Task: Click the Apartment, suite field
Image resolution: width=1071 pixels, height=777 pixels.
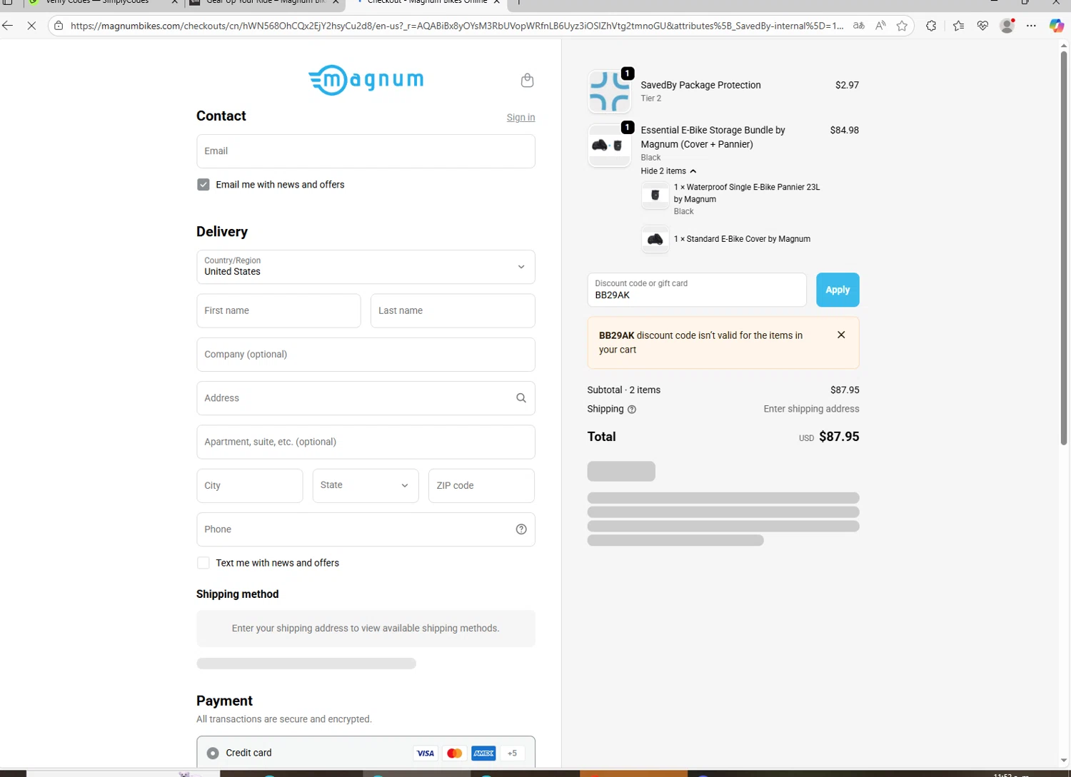Action: pos(366,442)
